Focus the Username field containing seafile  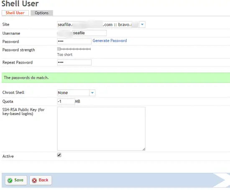pos(89,33)
